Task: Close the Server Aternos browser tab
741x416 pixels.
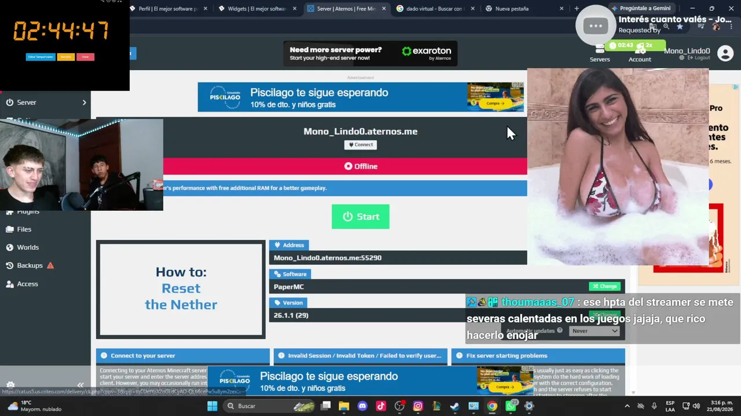Action: click(x=384, y=9)
